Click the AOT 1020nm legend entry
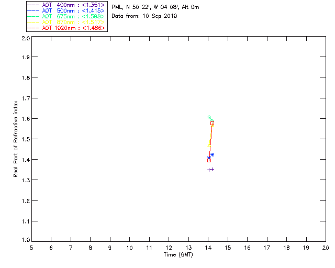The width and height of the screenshot is (335, 268). 66,28
